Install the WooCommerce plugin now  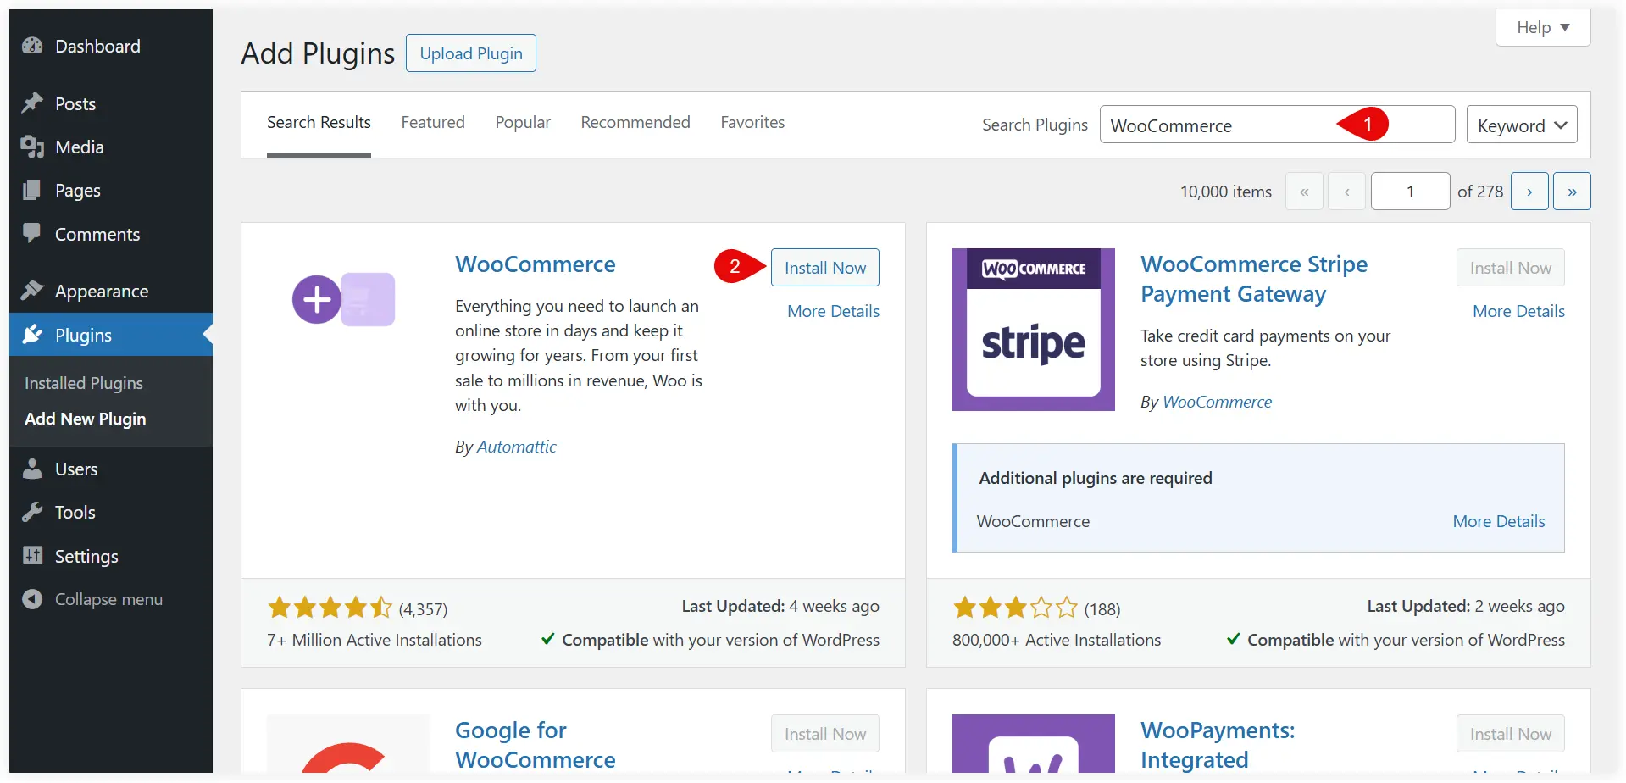(825, 268)
